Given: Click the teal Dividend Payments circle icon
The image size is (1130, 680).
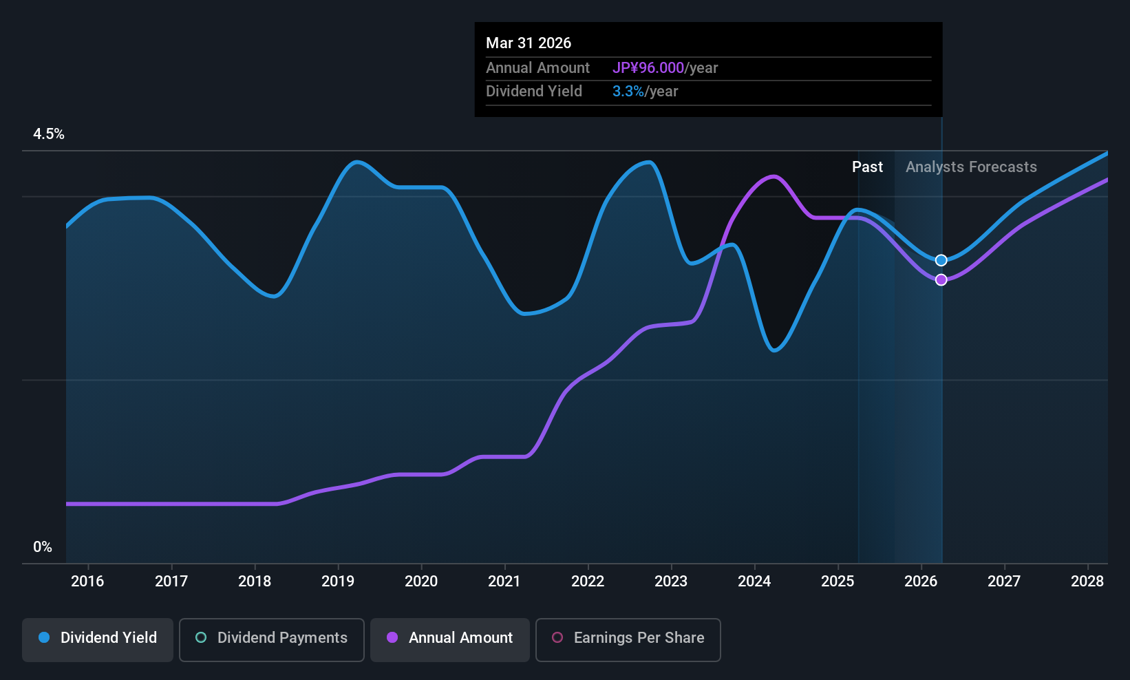Looking at the screenshot, I should coord(201,637).
